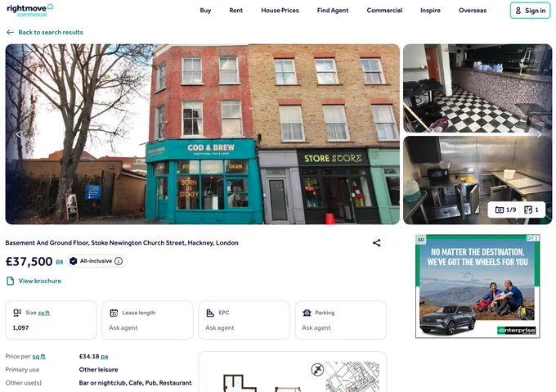The image size is (556, 392).
Task: Click the floorplan count icon
Action: coord(528,210)
